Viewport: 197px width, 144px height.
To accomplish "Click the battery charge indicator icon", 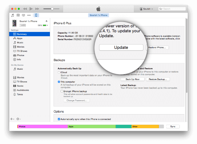I will tap(44, 25).
